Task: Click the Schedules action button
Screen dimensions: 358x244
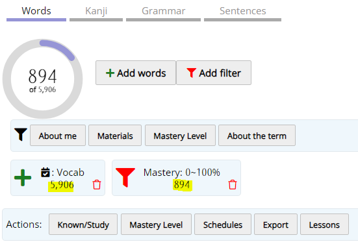Action: coord(223,225)
